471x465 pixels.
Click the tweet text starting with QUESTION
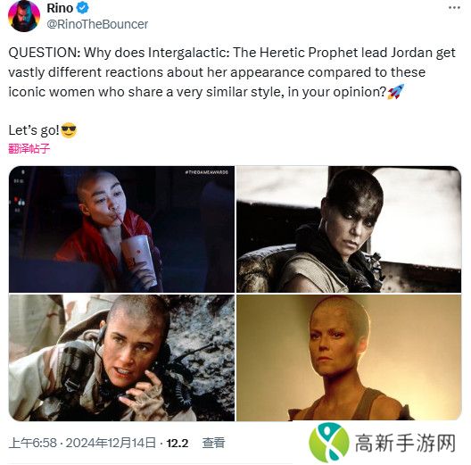point(232,72)
